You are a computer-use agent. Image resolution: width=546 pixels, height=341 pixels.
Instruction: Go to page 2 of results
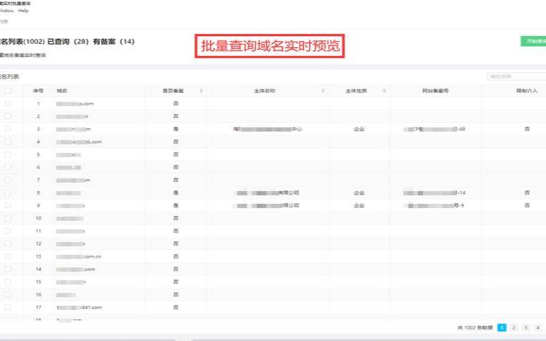point(514,328)
